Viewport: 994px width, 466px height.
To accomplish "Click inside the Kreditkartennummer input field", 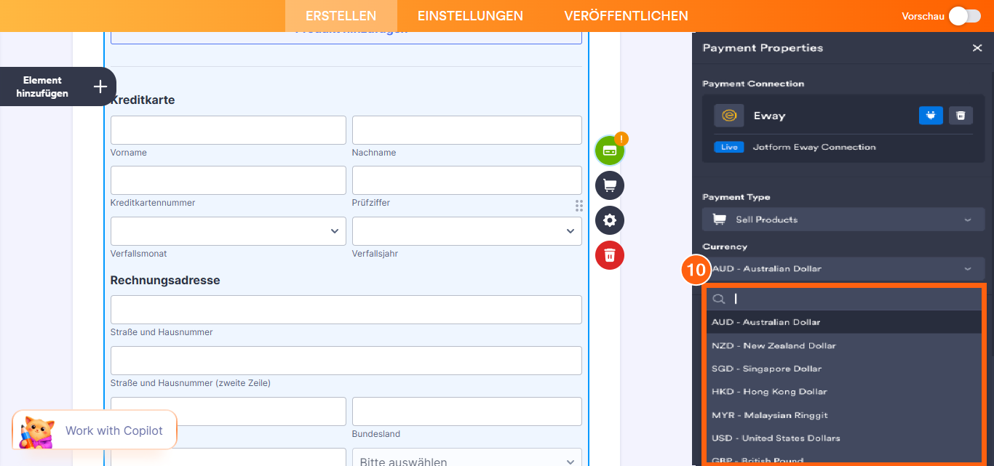I will click(x=228, y=180).
